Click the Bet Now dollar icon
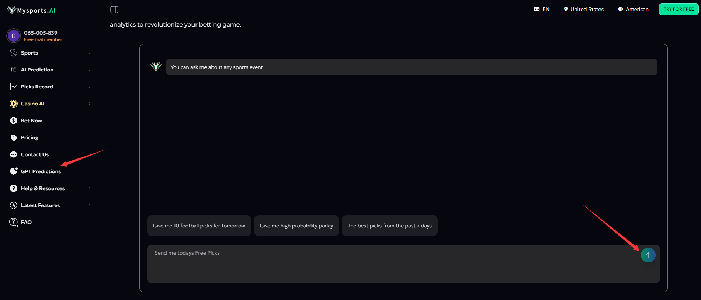701x300 pixels. click(14, 121)
